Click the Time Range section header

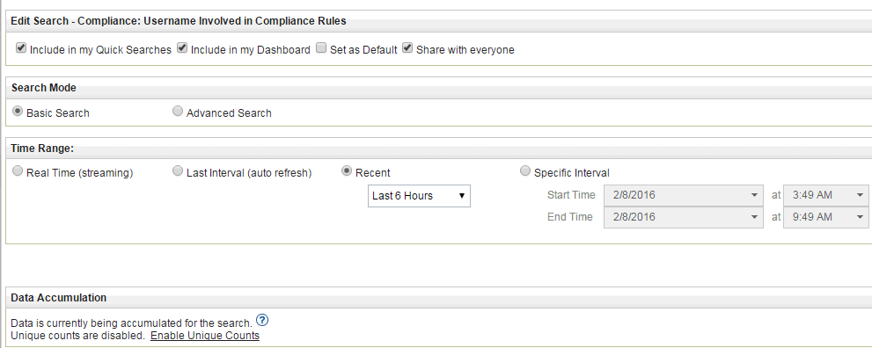click(x=42, y=149)
